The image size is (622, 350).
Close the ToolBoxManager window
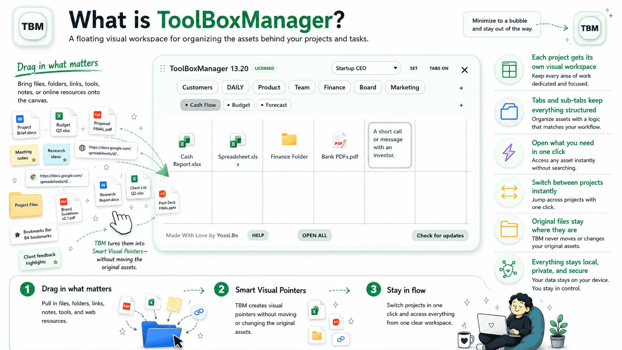pyautogui.click(x=464, y=70)
